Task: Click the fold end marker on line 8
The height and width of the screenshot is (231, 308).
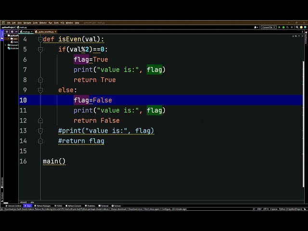Action: tap(40, 80)
